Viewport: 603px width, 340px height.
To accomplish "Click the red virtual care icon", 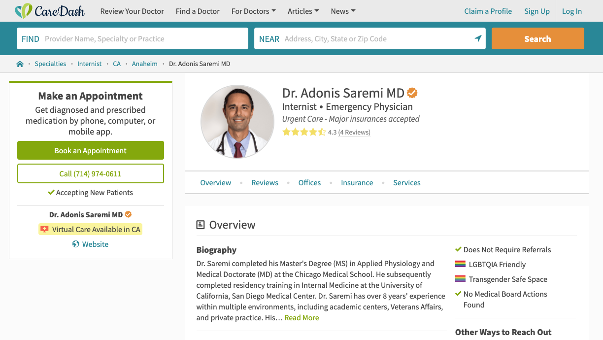I will point(45,229).
